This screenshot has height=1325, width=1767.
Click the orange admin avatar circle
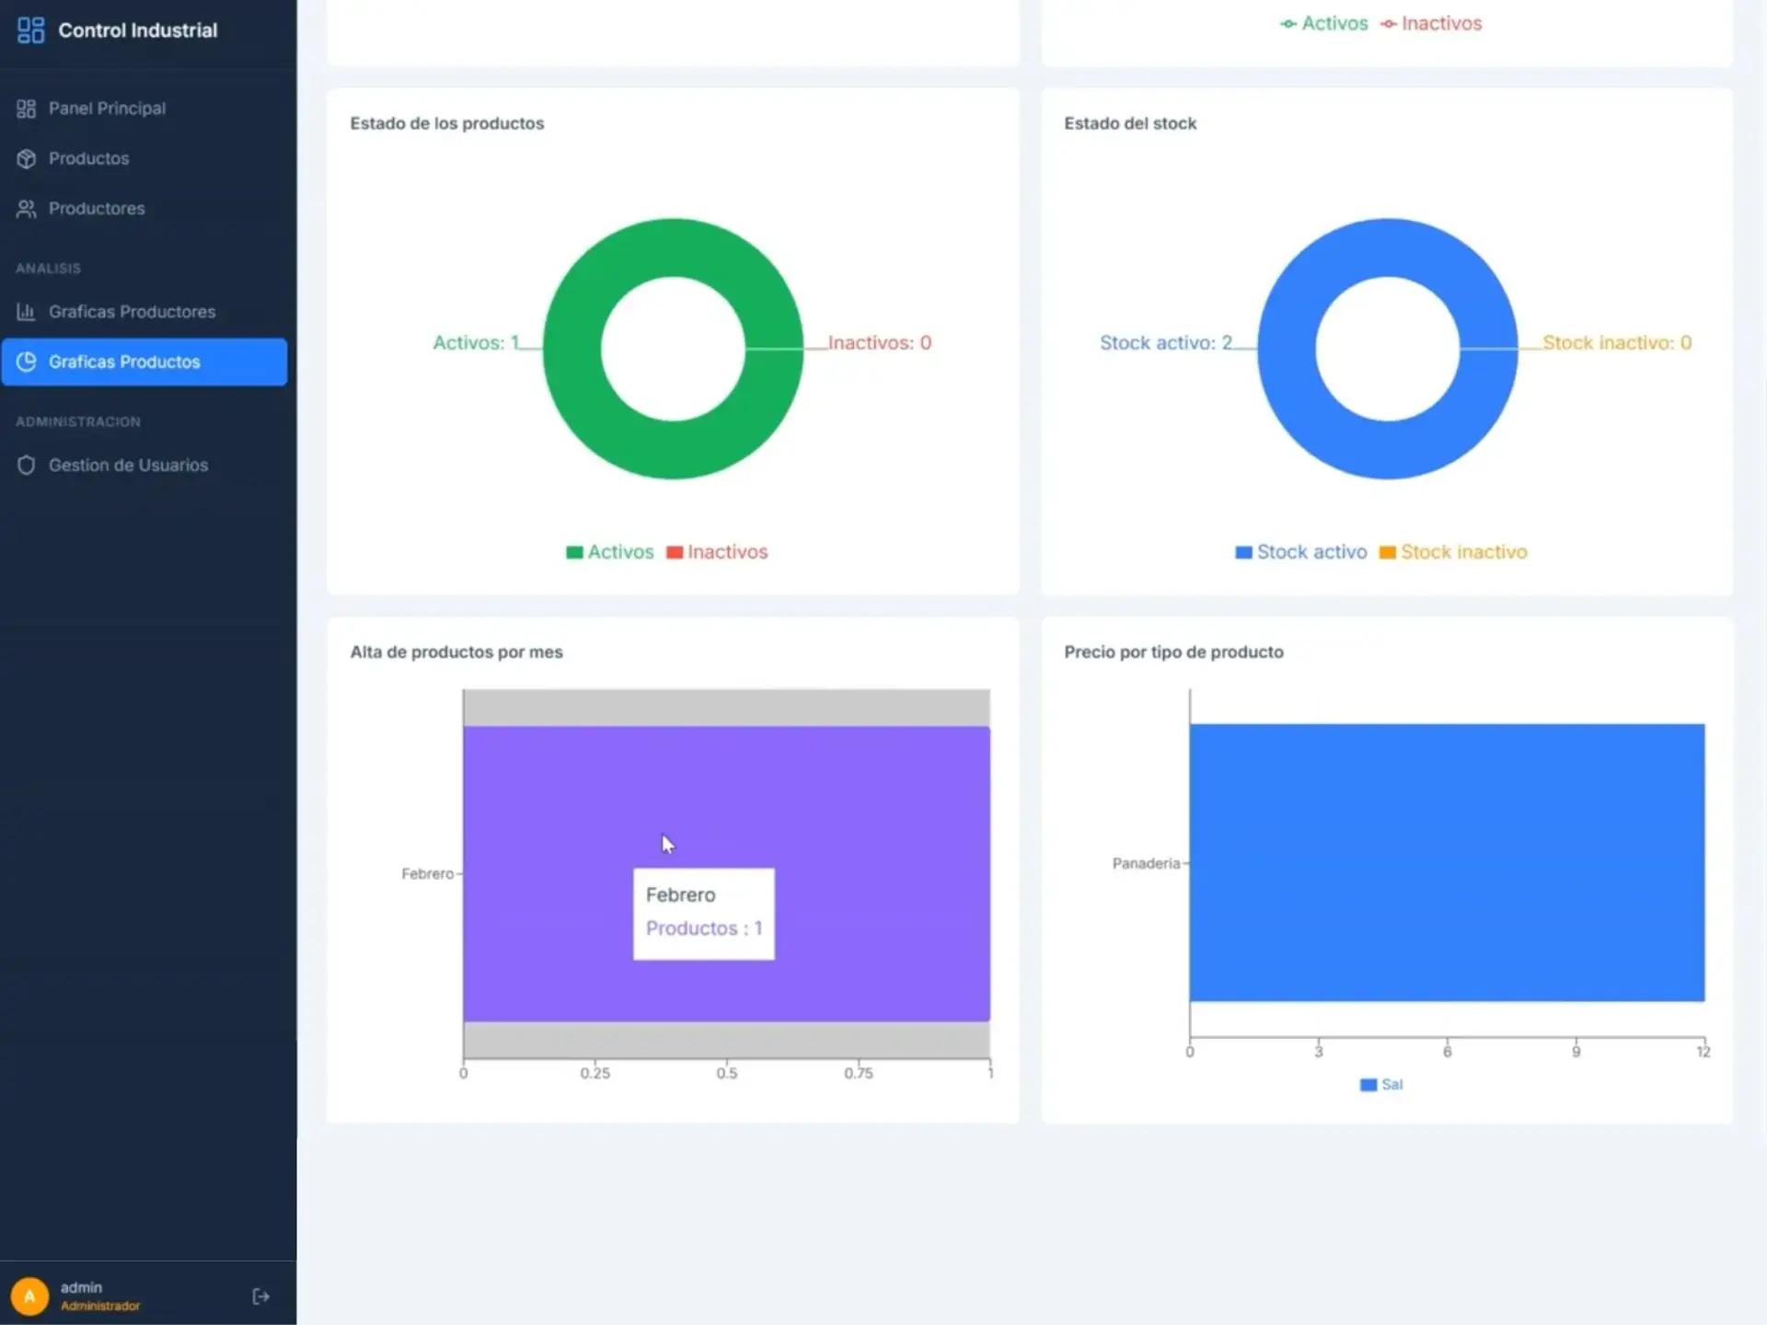click(x=29, y=1296)
